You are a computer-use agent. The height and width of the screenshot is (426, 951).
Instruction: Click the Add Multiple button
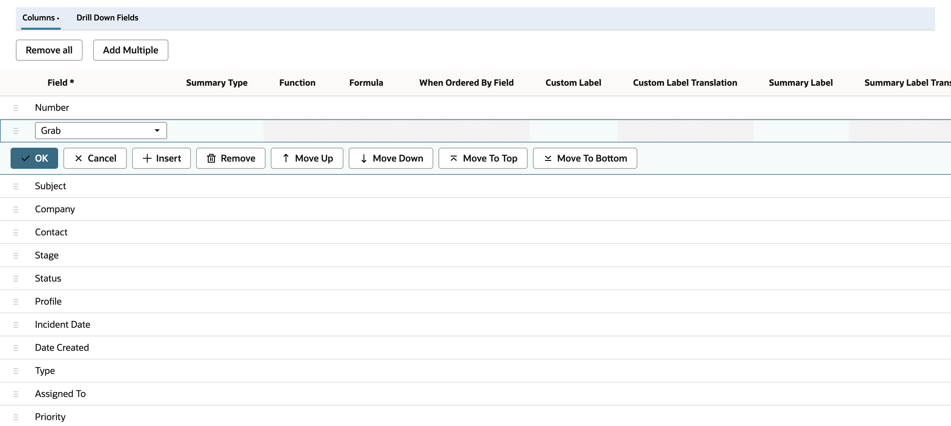(x=130, y=50)
